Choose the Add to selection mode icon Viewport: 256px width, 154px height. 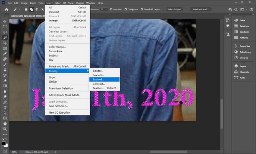31,10
